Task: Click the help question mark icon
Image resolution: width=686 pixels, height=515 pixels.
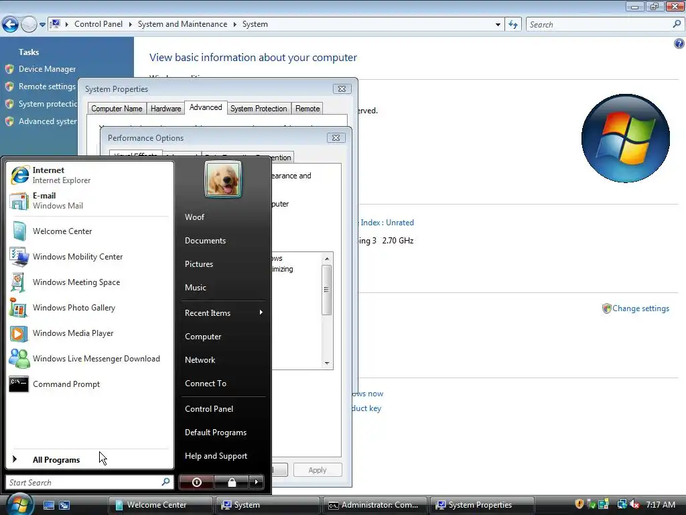Action: click(x=679, y=44)
